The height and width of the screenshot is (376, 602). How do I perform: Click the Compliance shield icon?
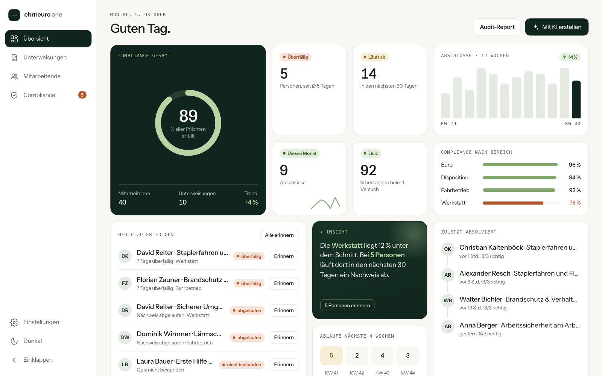pyautogui.click(x=14, y=95)
